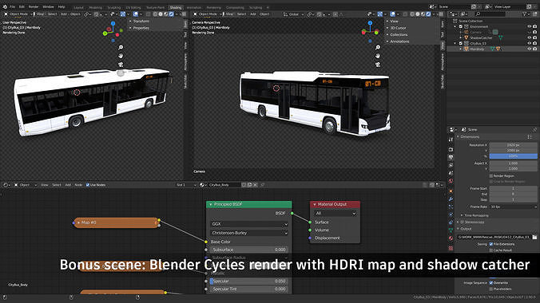Image resolution: width=540 pixels, height=303 pixels.
Task: Select rendered shading mode in camera viewport
Action: pyautogui.click(x=428, y=14)
